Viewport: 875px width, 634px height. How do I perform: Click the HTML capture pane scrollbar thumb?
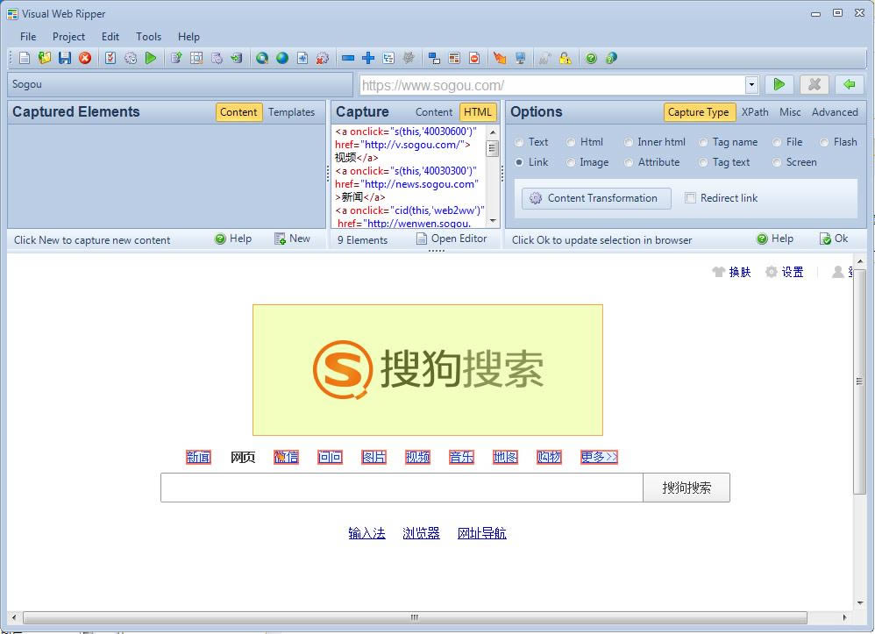tap(492, 149)
